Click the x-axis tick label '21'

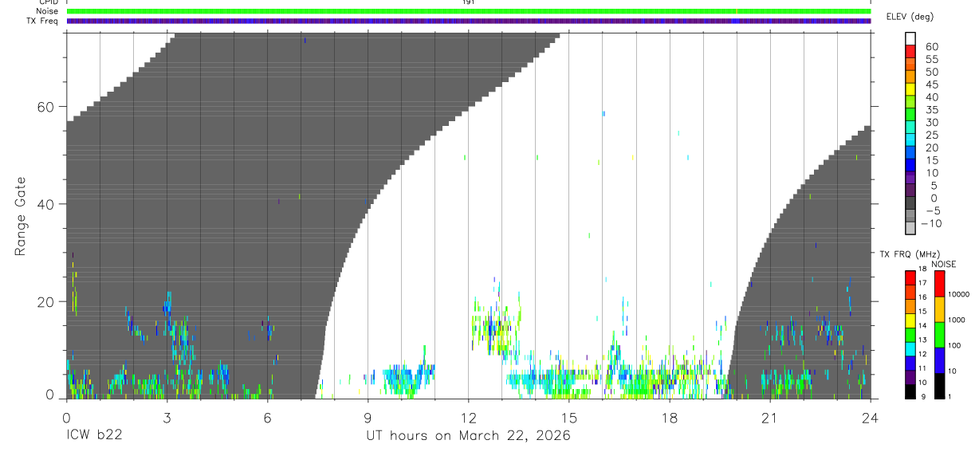(x=769, y=416)
